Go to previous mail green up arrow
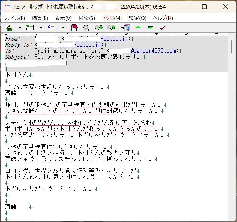Image resolution: width=237 pixels, height=222 pixels. 138,28
